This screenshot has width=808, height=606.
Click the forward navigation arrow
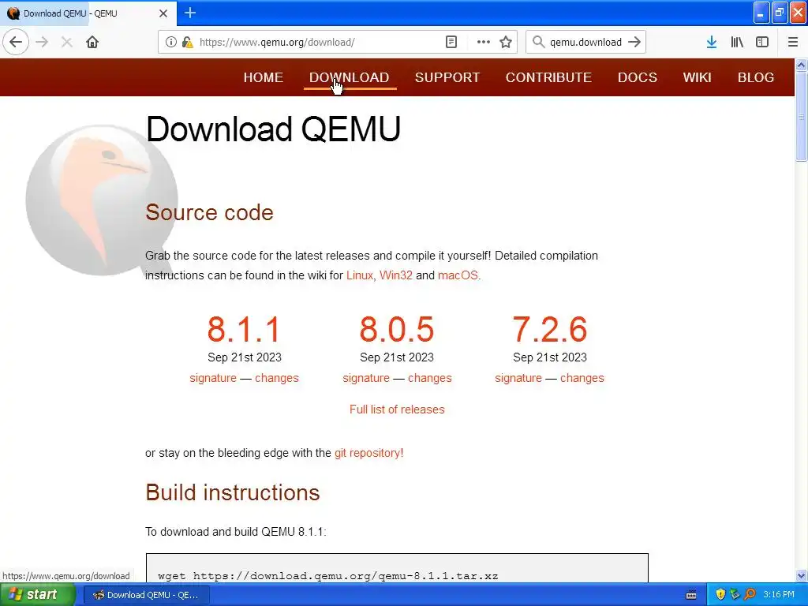click(43, 42)
